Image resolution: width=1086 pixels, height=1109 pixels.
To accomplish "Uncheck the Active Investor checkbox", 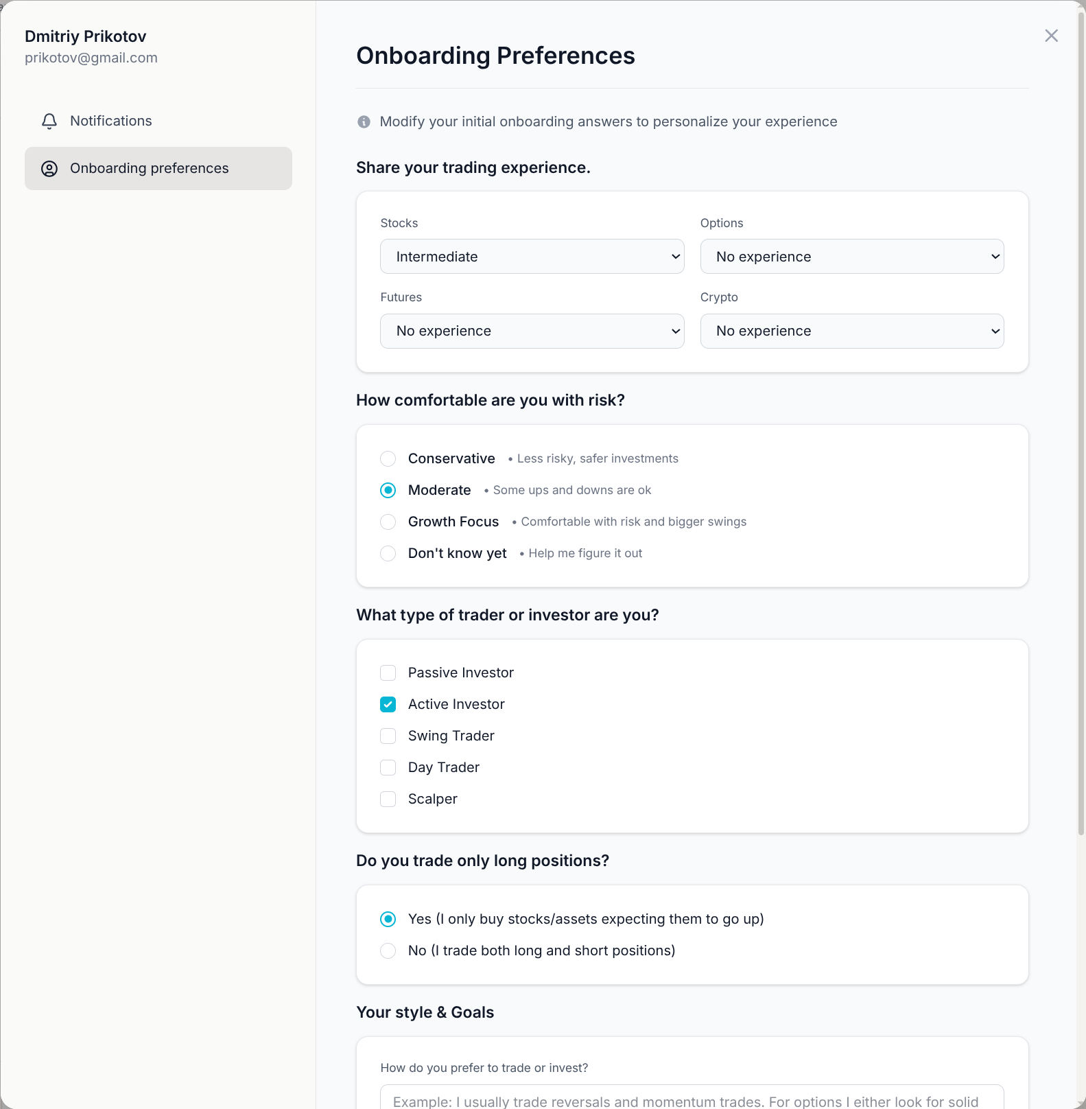I will pyautogui.click(x=388, y=705).
